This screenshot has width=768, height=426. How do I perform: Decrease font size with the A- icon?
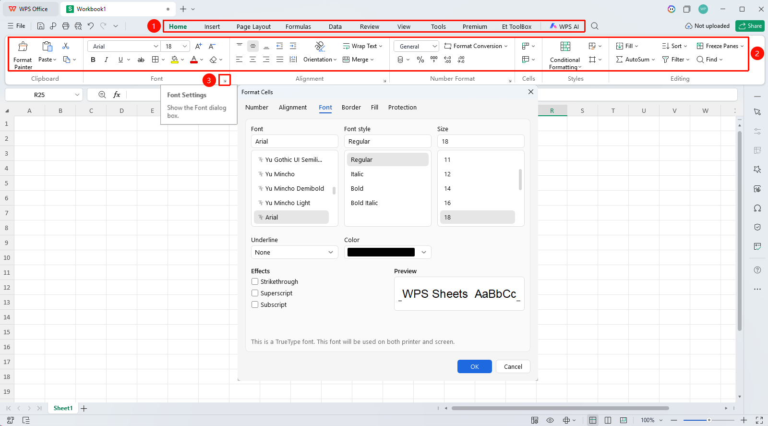tap(212, 46)
